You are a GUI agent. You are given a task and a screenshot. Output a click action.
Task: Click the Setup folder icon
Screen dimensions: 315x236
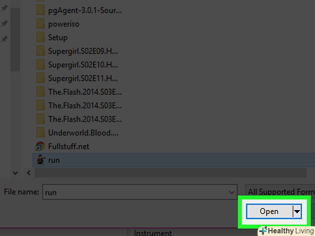(41, 38)
